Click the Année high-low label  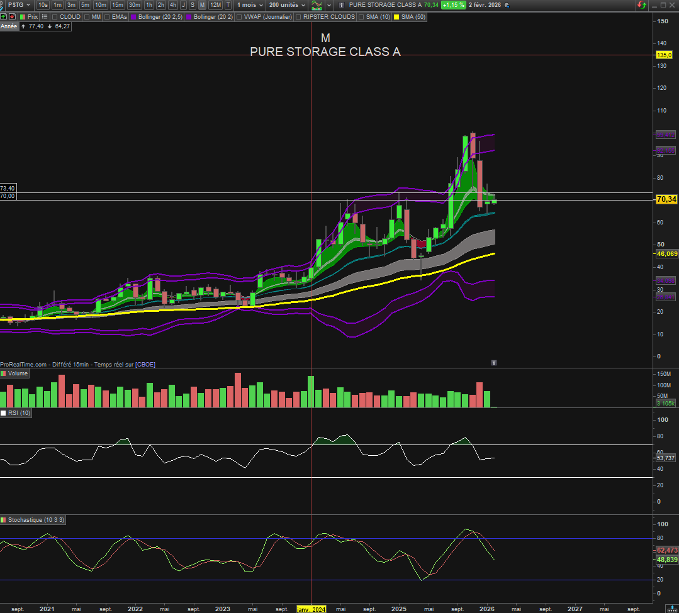point(35,26)
